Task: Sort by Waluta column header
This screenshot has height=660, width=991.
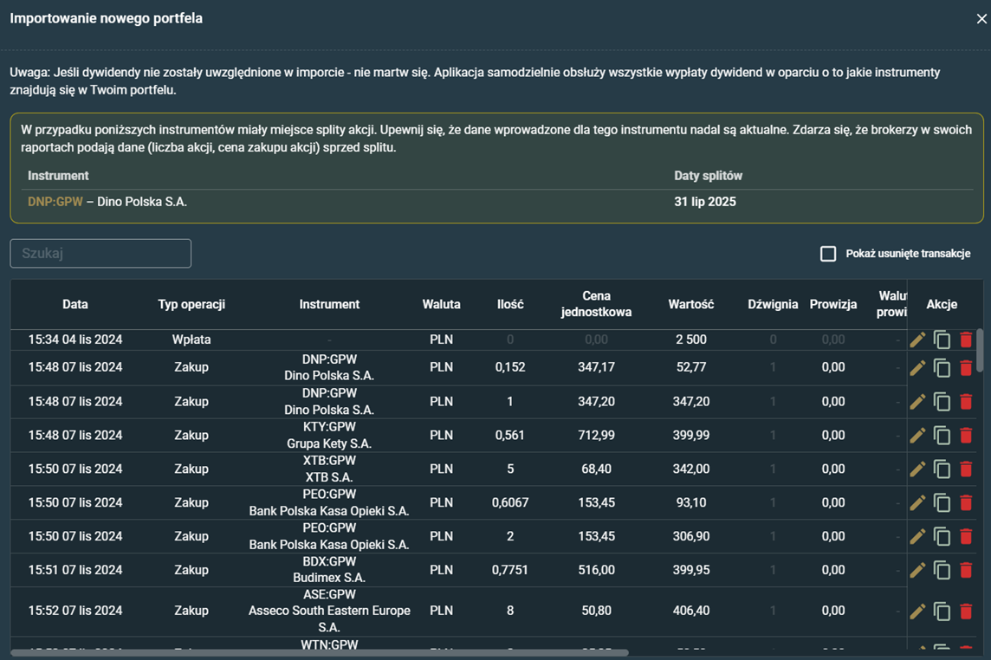Action: pyautogui.click(x=441, y=304)
